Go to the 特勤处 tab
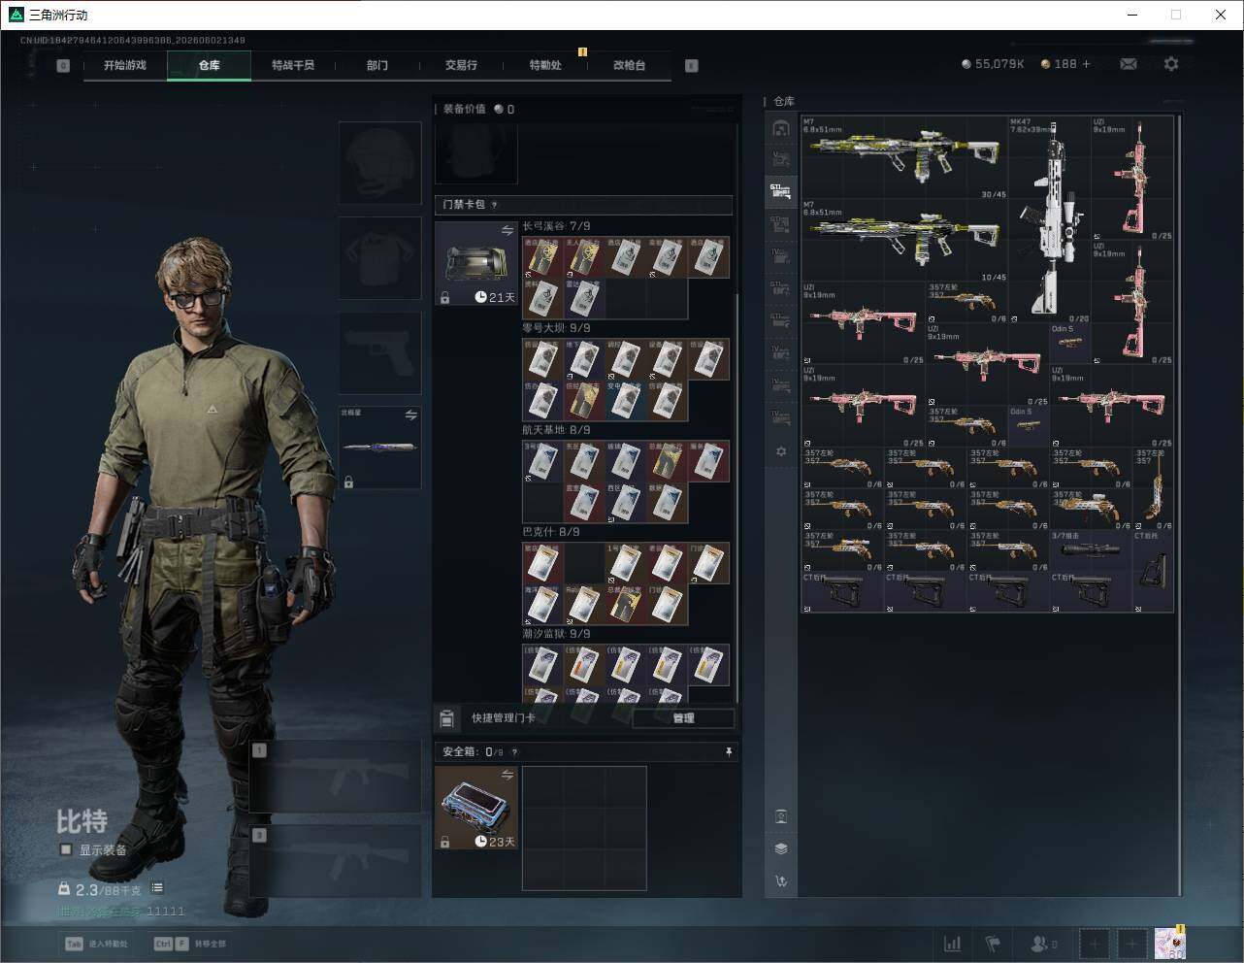 coord(545,65)
